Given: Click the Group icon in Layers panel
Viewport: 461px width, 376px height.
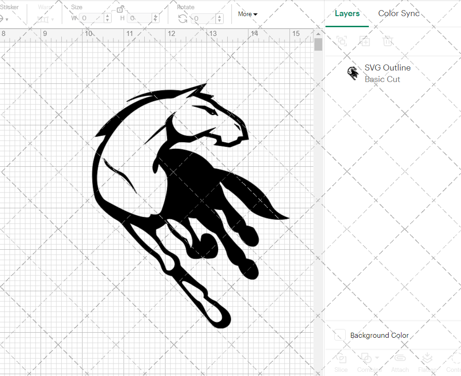Looking at the screenshot, I should click(x=342, y=41).
